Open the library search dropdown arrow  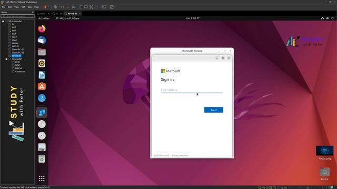[33, 16]
